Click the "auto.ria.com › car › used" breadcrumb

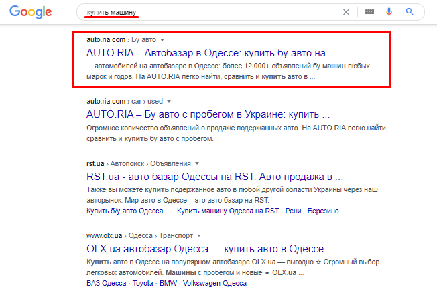(x=125, y=101)
